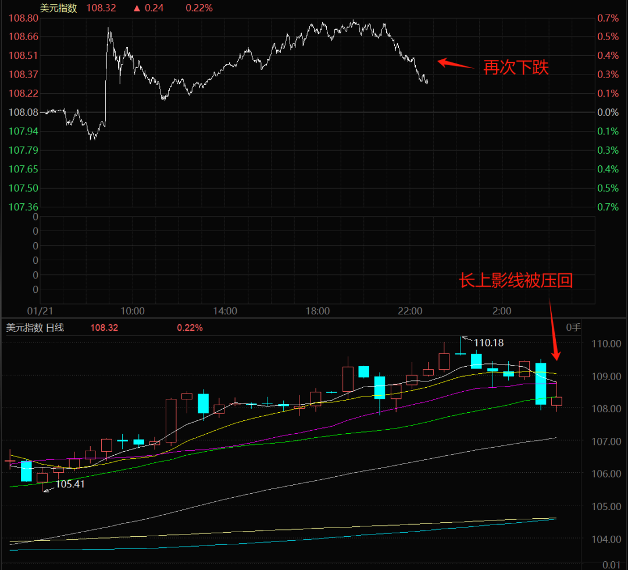Click the 110.00 daily price axis label
The width and height of the screenshot is (628, 570).
point(605,344)
